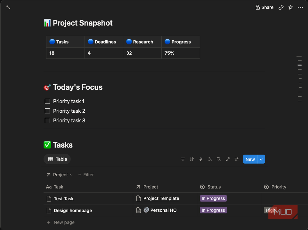Click the Research cell showing 32
Viewport: 308px width, 230px height.
(142, 53)
